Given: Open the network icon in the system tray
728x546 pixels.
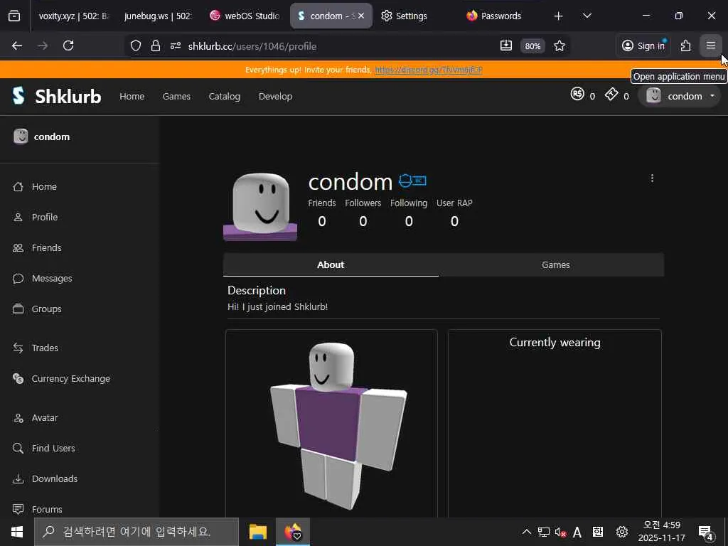Looking at the screenshot, I should click(x=543, y=532).
